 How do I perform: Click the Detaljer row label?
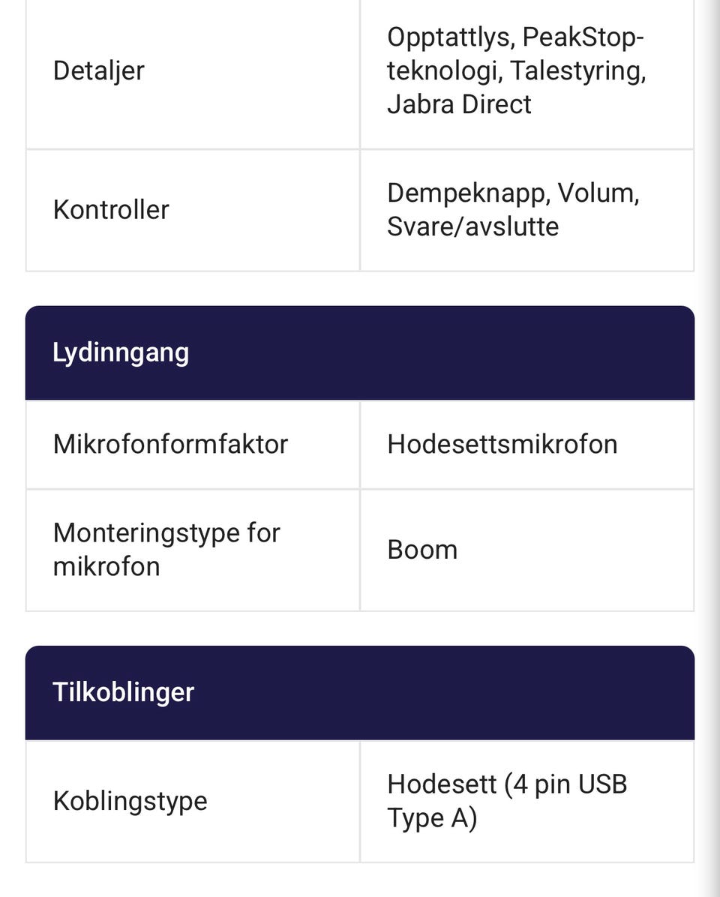click(x=98, y=71)
